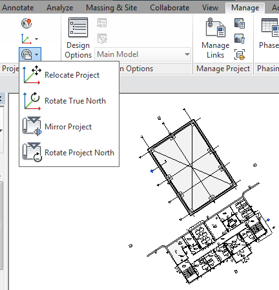Click the rectangular roof plan with diagonals

tap(192, 166)
